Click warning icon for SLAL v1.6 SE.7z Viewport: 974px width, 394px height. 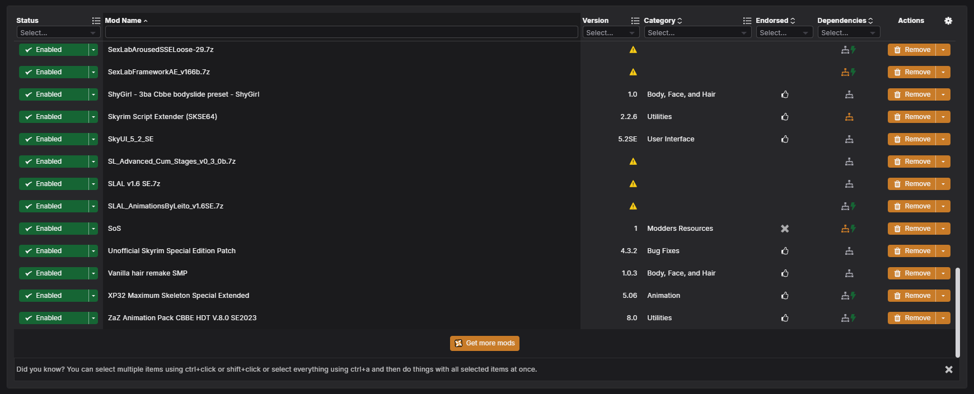tap(633, 184)
